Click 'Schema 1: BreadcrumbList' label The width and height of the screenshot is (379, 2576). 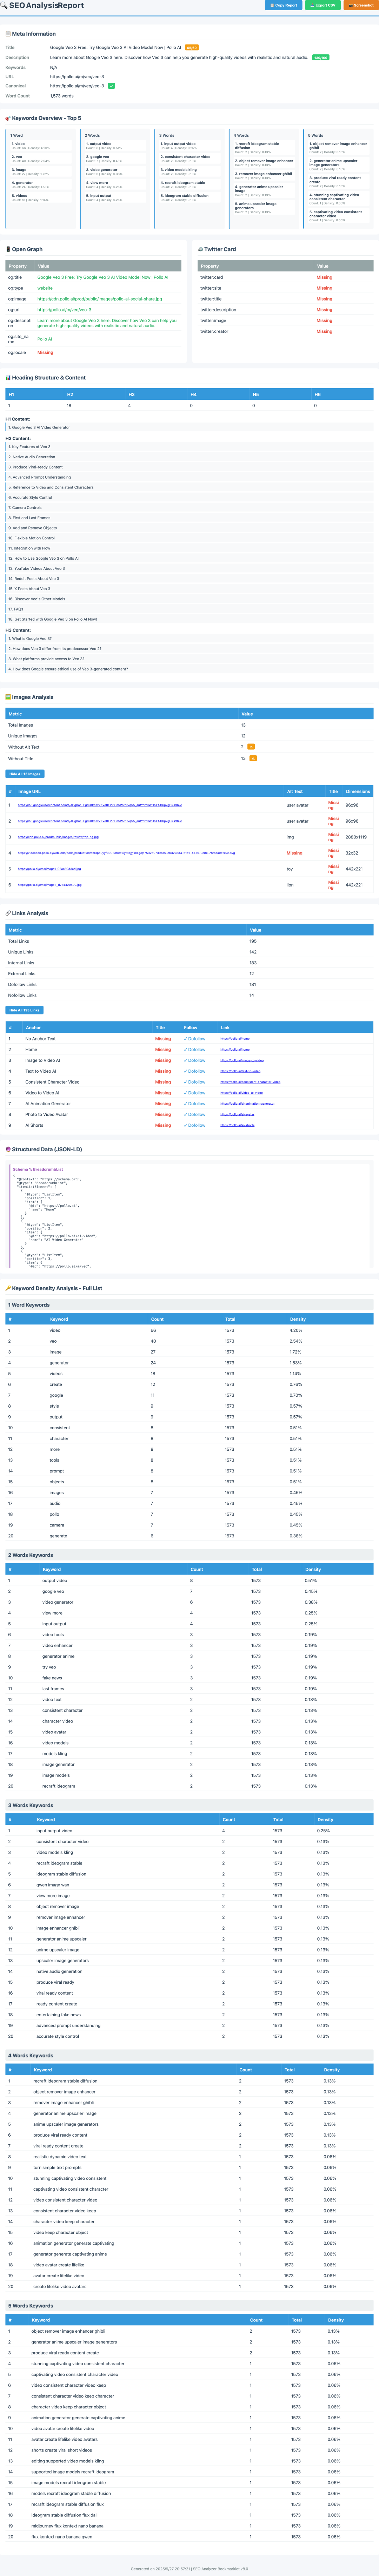[38, 1169]
